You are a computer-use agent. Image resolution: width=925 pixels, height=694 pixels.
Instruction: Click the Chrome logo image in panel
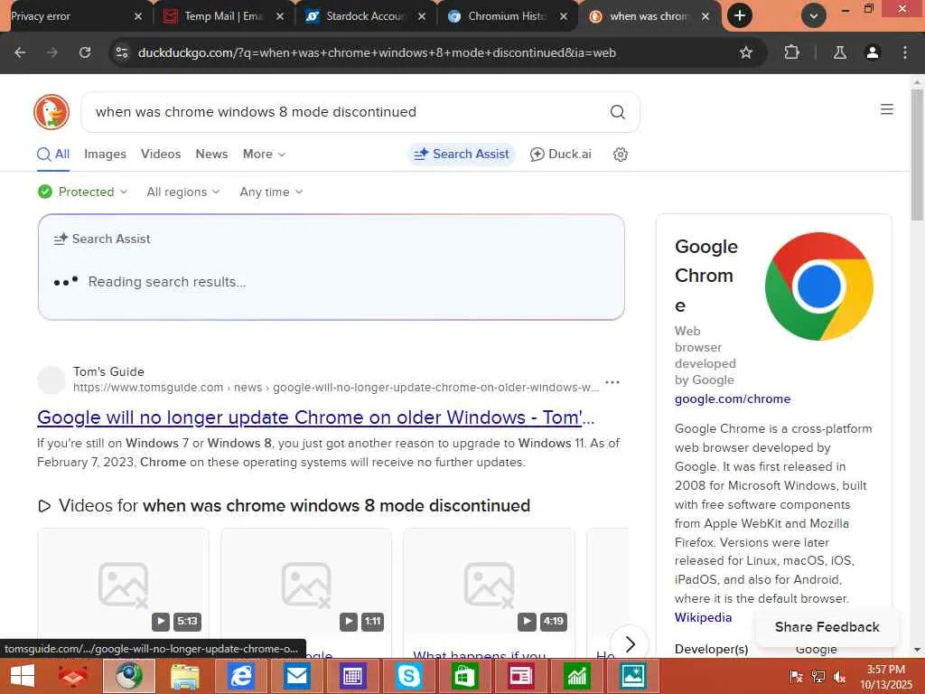click(x=818, y=286)
